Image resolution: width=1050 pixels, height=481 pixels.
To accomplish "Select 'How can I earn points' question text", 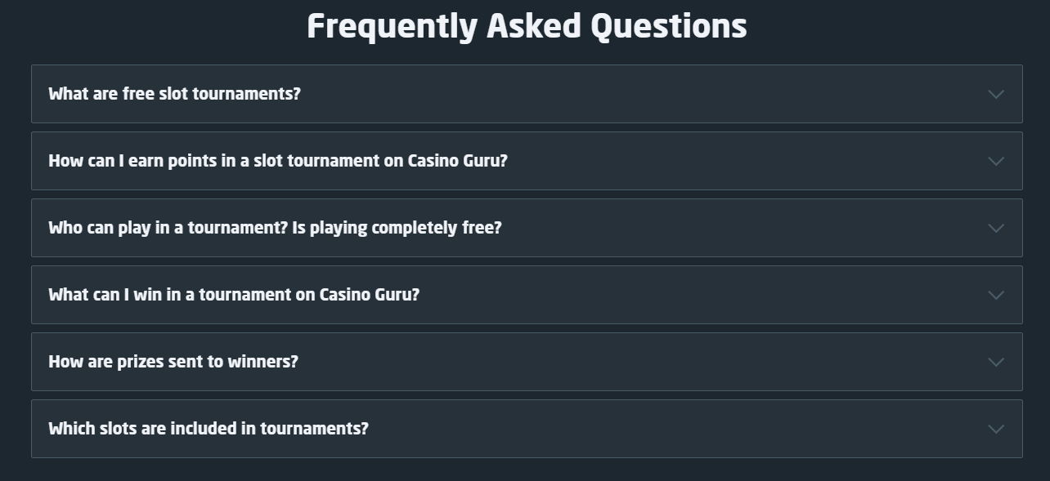I will [277, 161].
